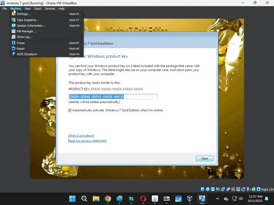This screenshot has height=205, width=274.
Task: Launch Google Chrome from the taskbar
Action: pyautogui.click(x=108, y=199)
